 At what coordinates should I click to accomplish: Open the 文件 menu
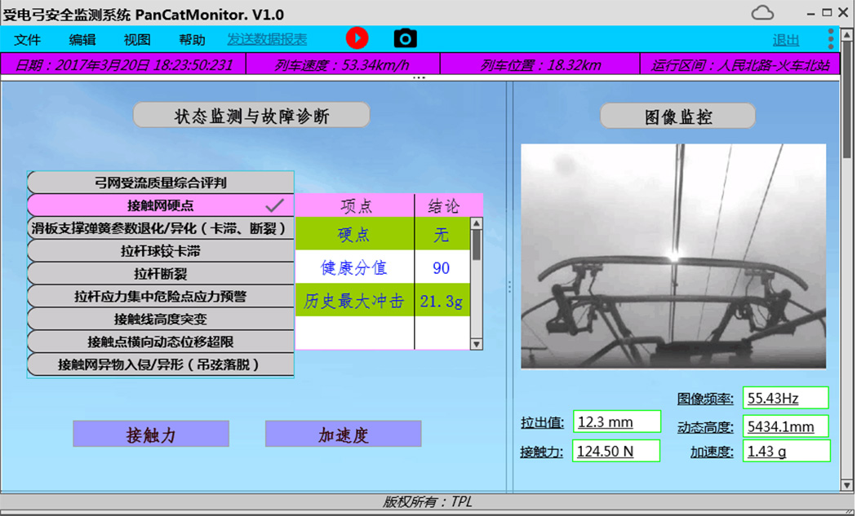tap(27, 40)
